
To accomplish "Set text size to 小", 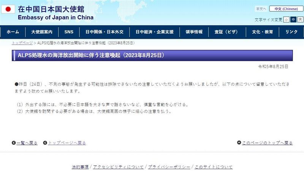I will (286, 20).
